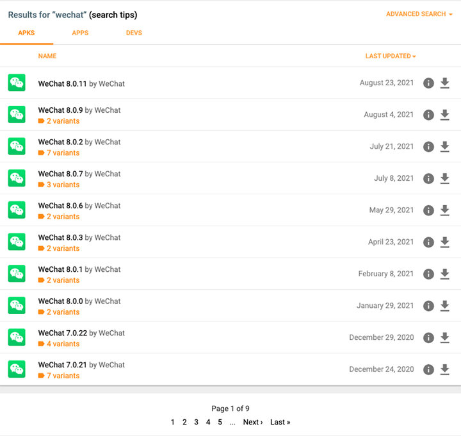This screenshot has width=461, height=436.
Task: Expand the Advanced Search dropdown
Action: 419,14
